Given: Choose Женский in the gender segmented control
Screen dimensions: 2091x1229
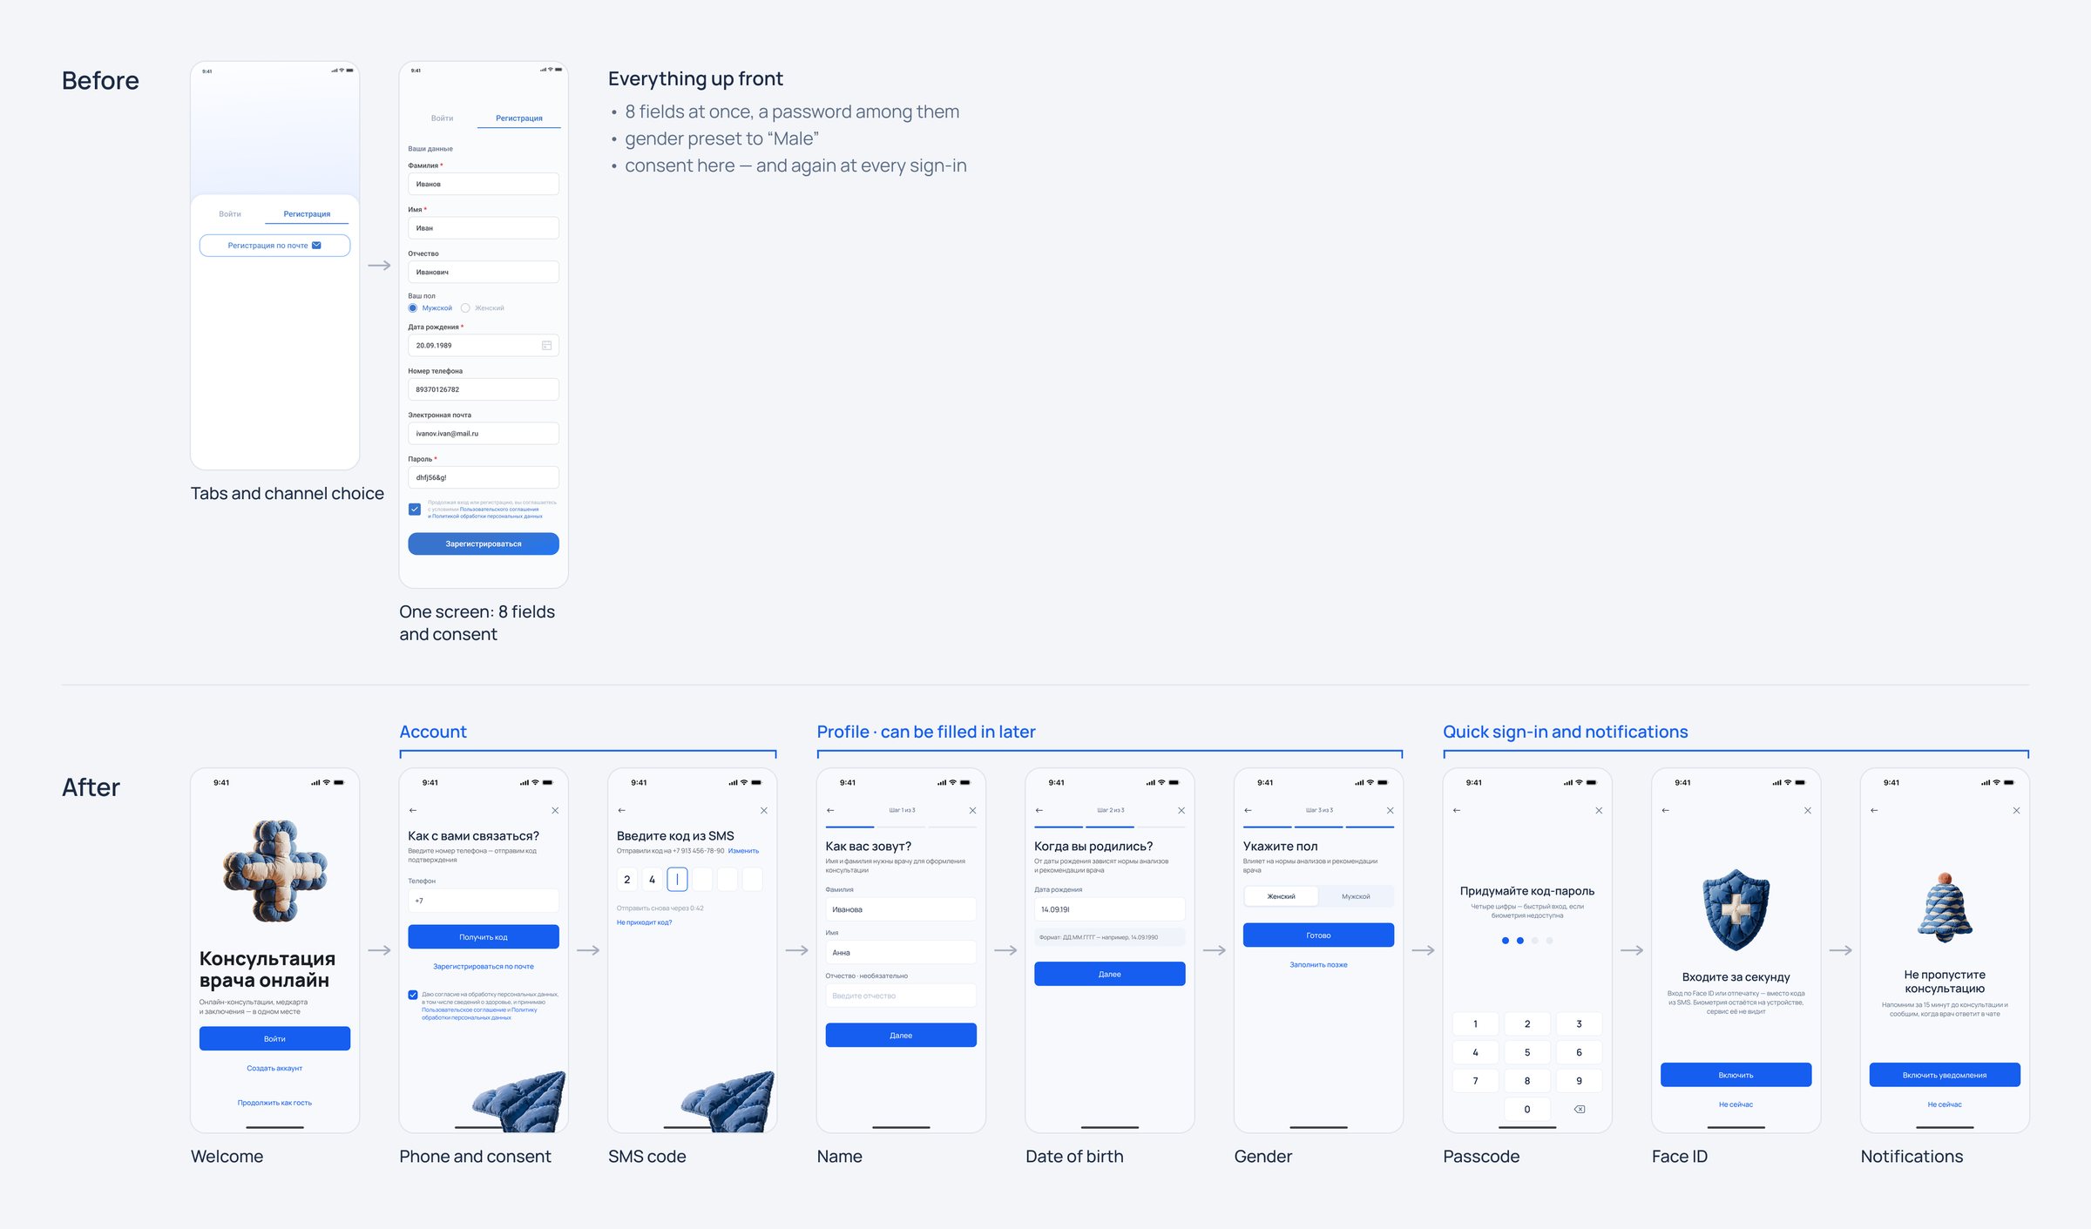Looking at the screenshot, I should pos(1281,896).
